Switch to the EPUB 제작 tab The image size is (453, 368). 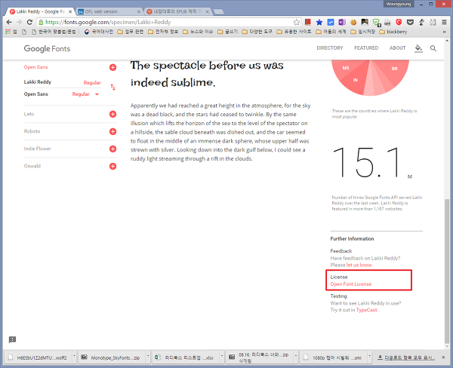[176, 12]
